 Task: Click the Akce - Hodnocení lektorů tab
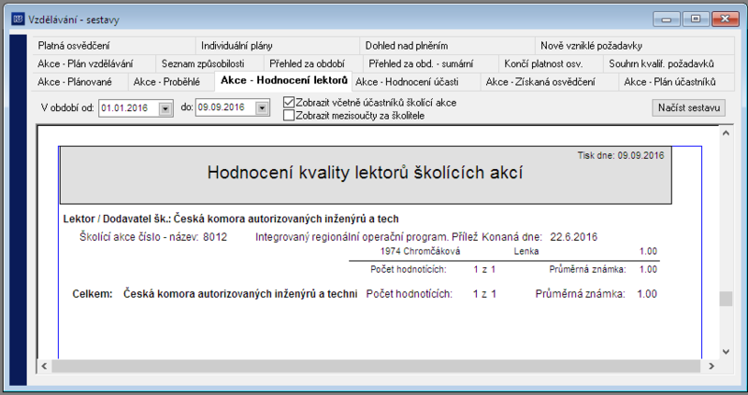click(284, 80)
